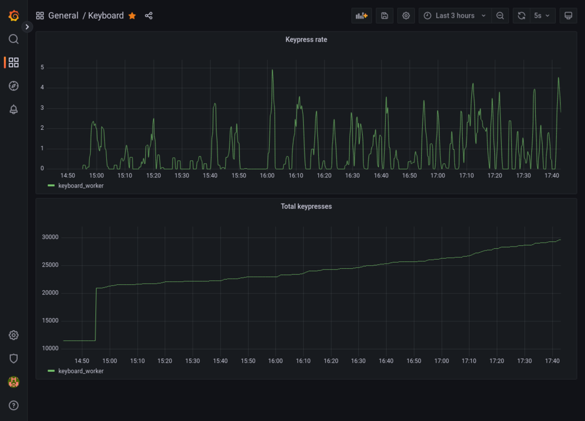Open the Dashboards grid icon in sidebar

pos(14,62)
